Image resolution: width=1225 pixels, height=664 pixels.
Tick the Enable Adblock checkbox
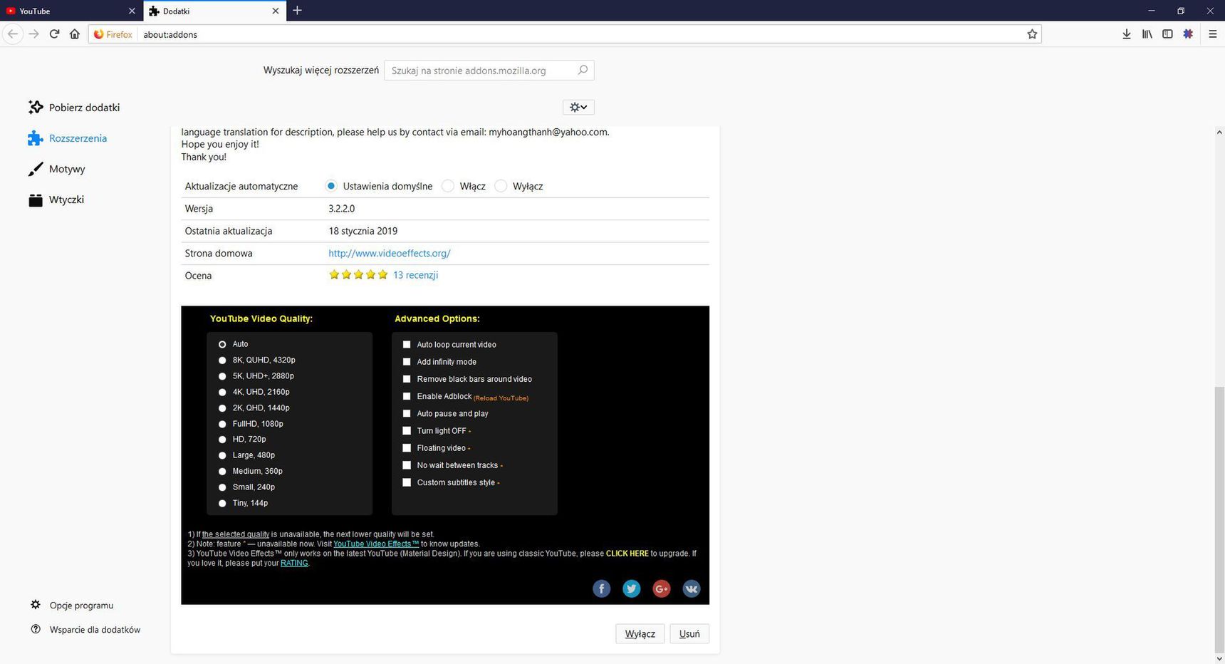click(407, 396)
